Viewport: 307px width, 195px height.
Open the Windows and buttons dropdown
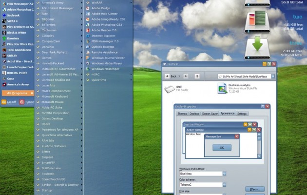pos(224,174)
